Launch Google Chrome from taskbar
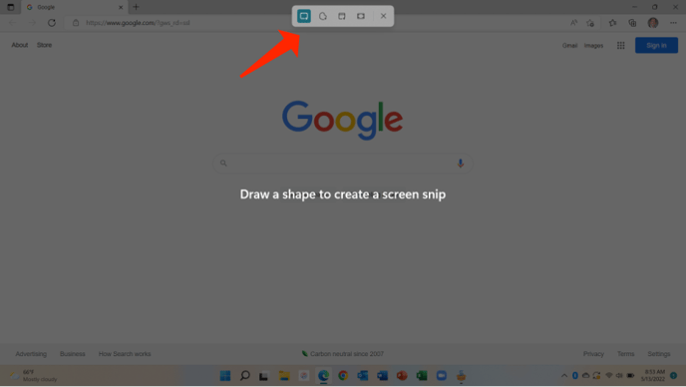Image resolution: width=686 pixels, height=387 pixels. 343,376
